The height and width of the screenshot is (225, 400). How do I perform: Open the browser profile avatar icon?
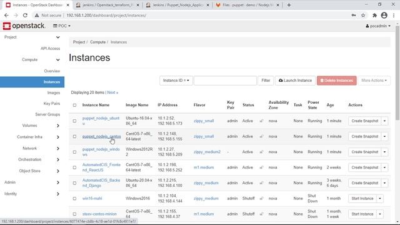click(384, 15)
